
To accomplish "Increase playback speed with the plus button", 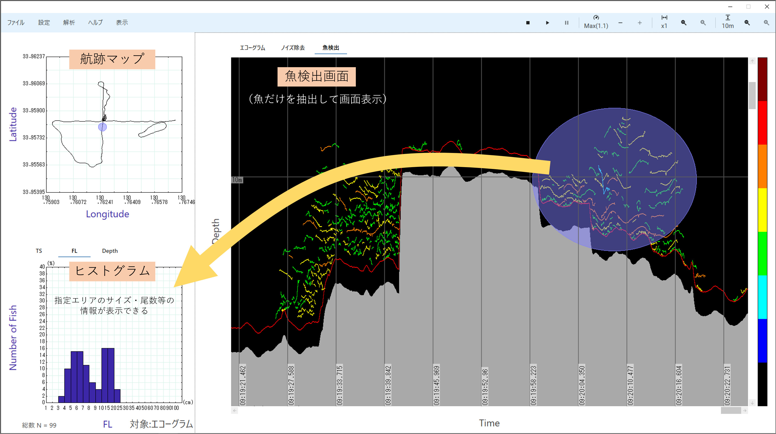I will pyautogui.click(x=640, y=23).
